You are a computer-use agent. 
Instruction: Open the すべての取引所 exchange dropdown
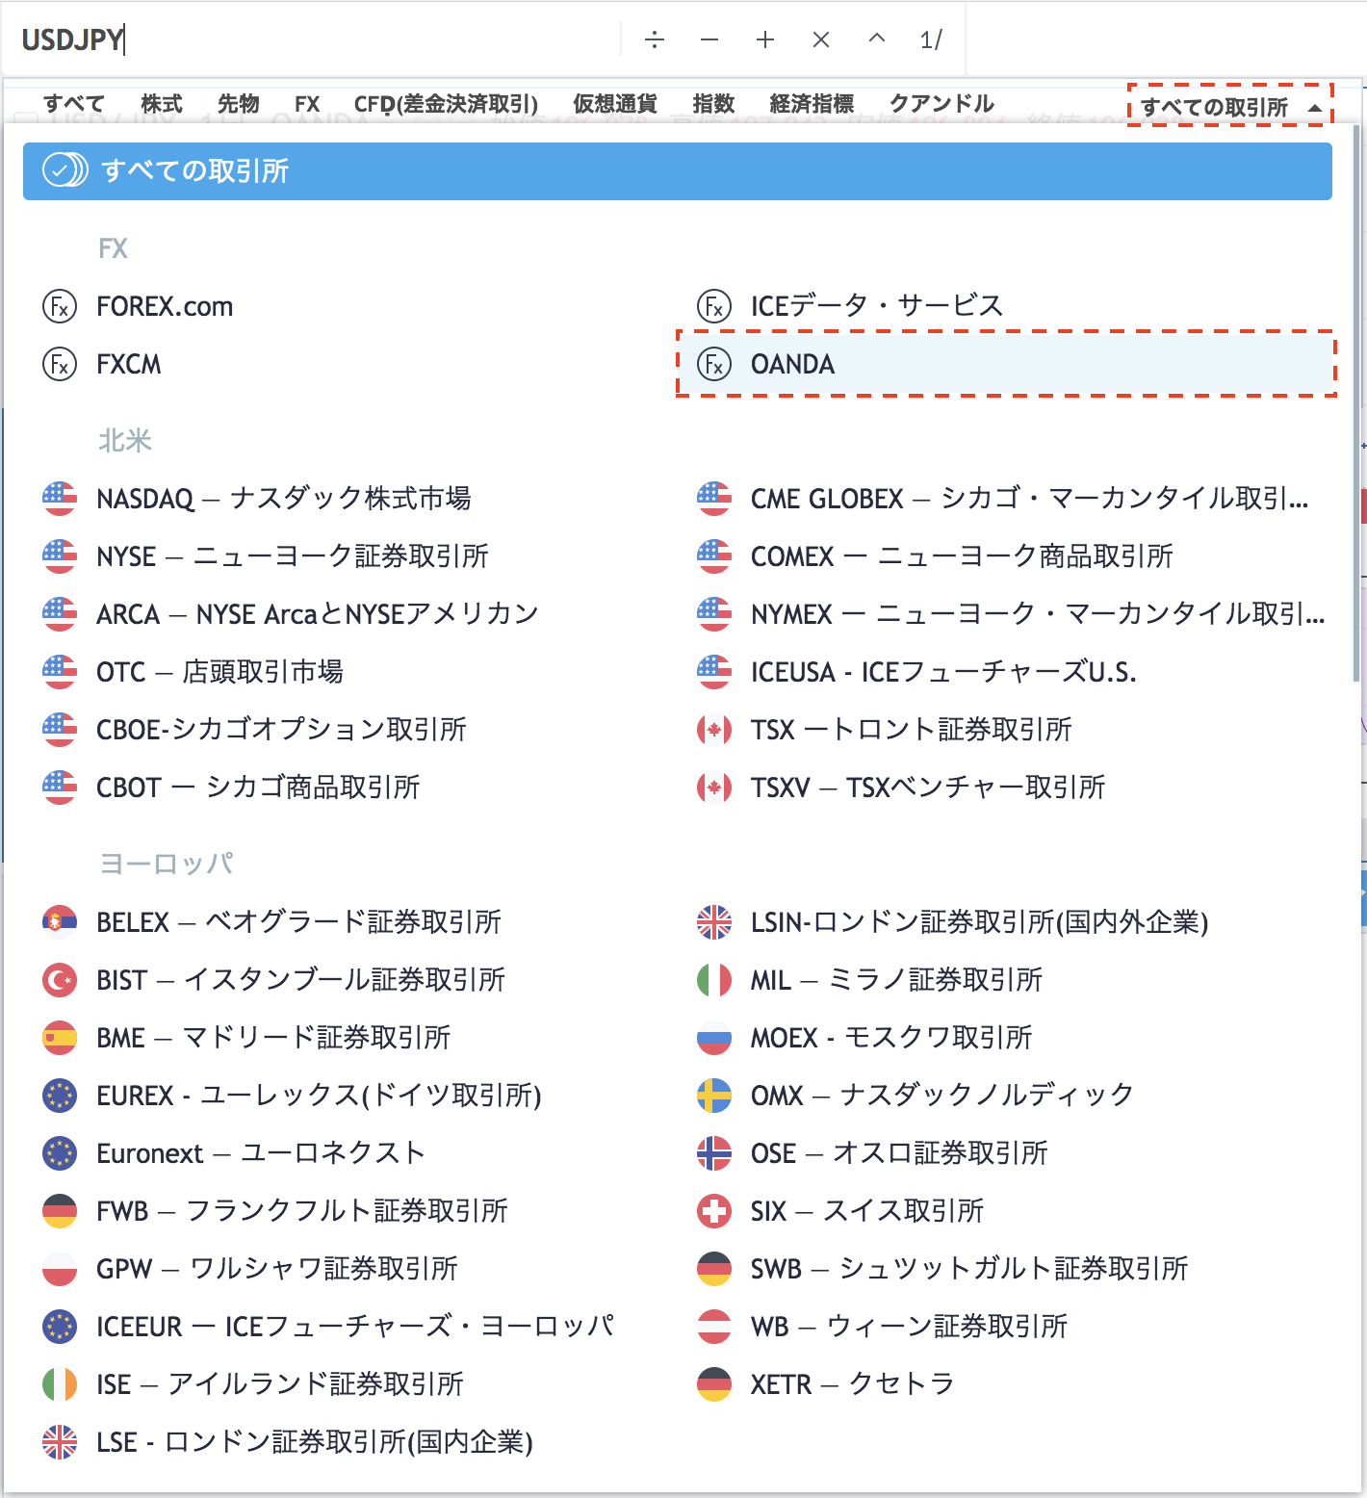pos(1230,107)
